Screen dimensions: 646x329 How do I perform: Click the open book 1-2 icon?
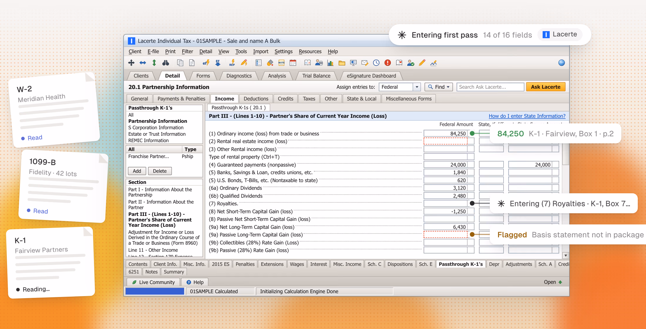pyautogui.click(x=307, y=63)
